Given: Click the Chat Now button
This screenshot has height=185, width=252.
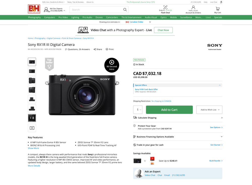Looking at the screenshot, I should tap(163, 30).
